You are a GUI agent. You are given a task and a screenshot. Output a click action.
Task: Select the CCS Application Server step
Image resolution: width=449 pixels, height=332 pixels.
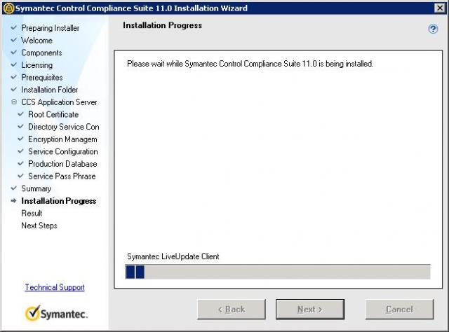click(59, 102)
